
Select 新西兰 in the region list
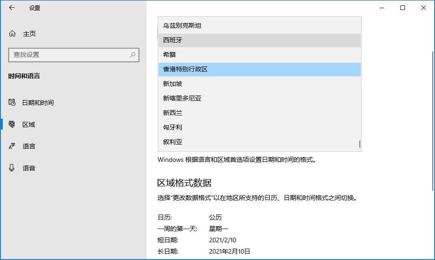tap(259, 113)
